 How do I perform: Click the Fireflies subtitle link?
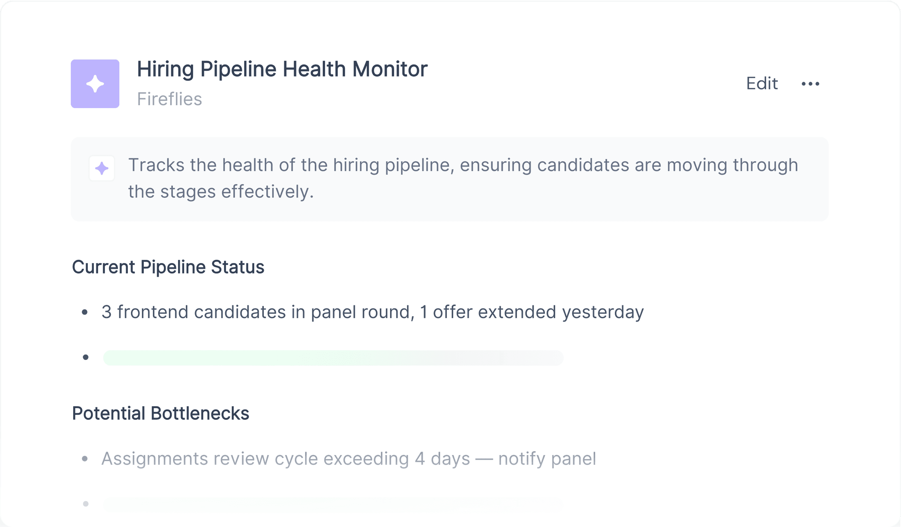click(170, 99)
